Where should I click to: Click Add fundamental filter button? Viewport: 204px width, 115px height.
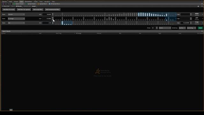pyautogui.click(x=52, y=10)
